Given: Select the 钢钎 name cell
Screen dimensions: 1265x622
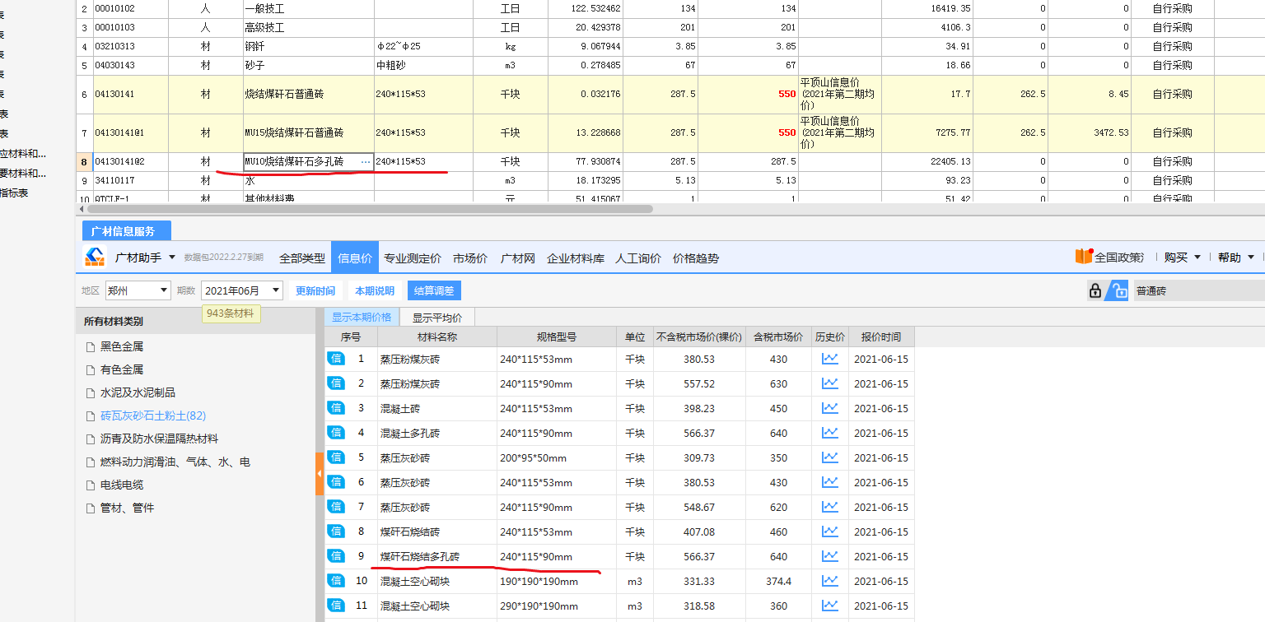Looking at the screenshot, I should pyautogui.click(x=309, y=46).
